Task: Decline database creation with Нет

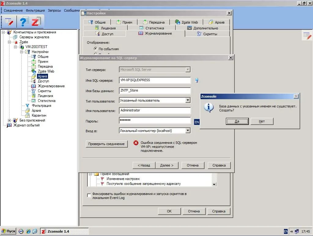Action: pyautogui.click(x=262, y=121)
